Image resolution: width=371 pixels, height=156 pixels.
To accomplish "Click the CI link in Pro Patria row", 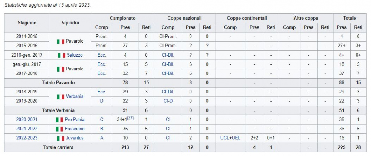I will click(x=168, y=120).
